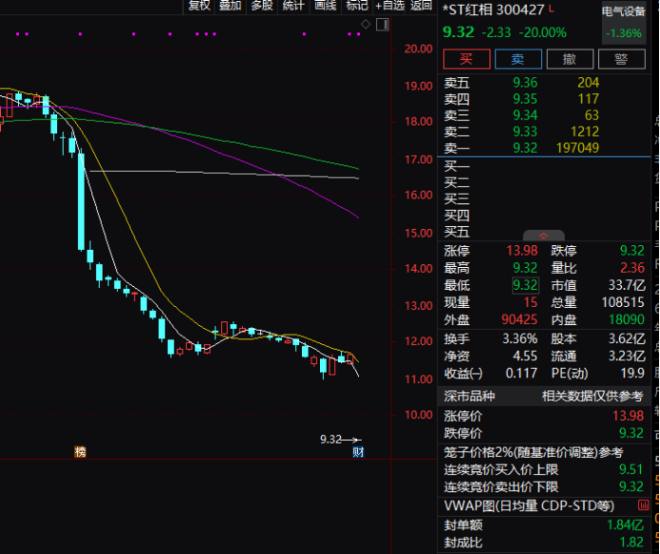Collapse order book with chevron handle
660x554 pixels.
(x=544, y=236)
